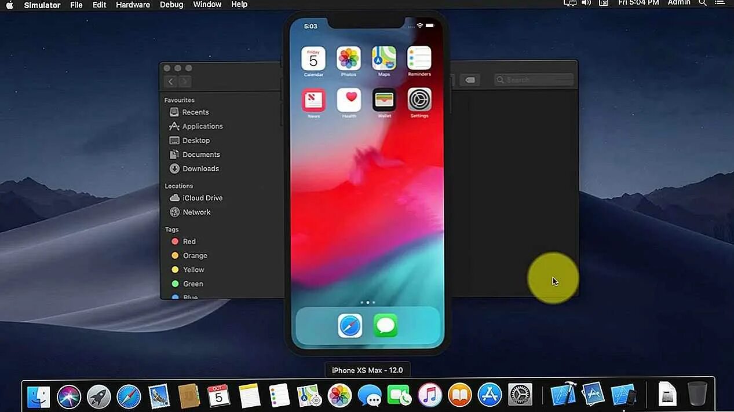Click the Finder Search field
This screenshot has width=734, height=412.
coord(534,80)
